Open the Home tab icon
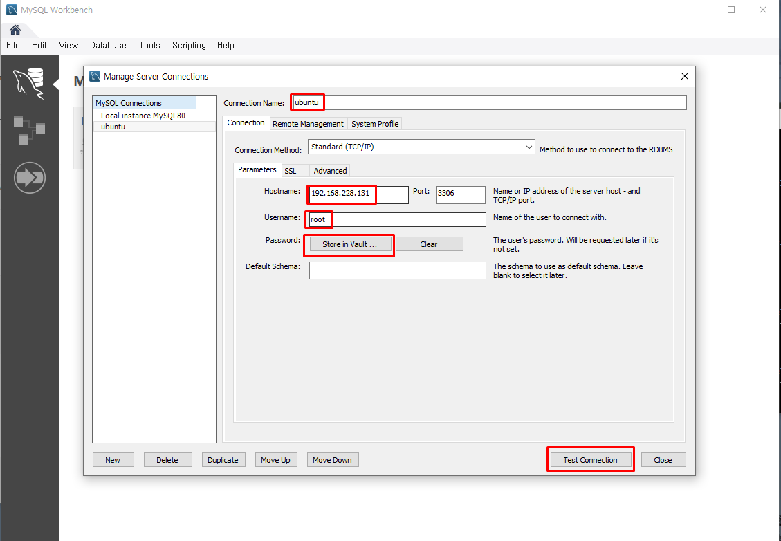Screen dimensions: 781x541 15,30
